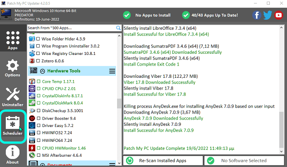
Task: Click the search magnifier icon
Action: click(118, 28)
